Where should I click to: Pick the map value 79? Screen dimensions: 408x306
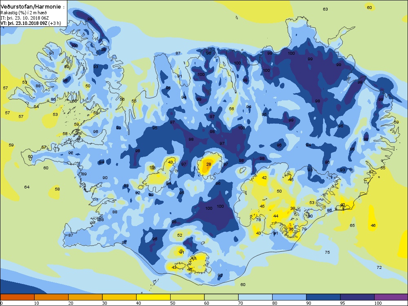pyautogui.click(x=304, y=229)
